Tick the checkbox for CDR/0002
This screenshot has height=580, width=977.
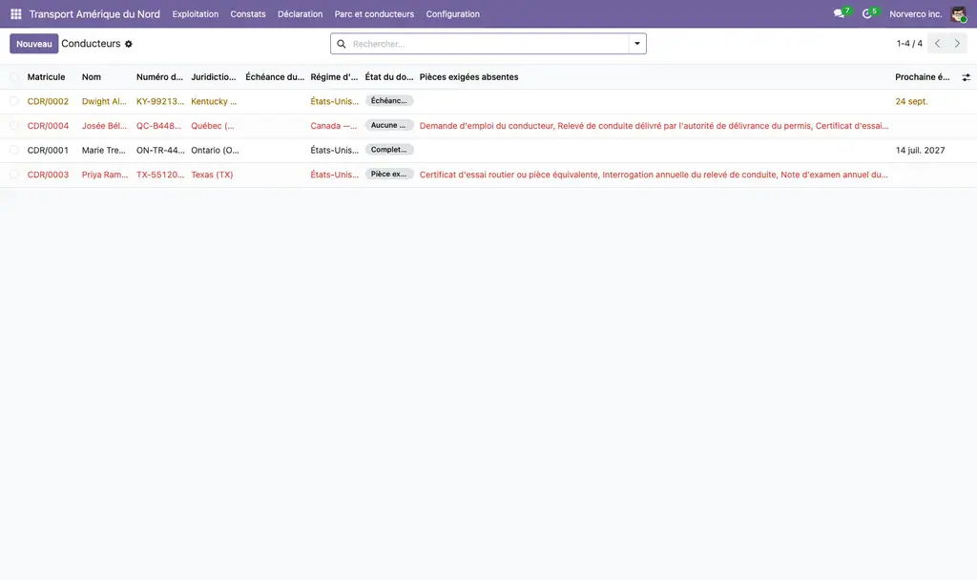pyautogui.click(x=13, y=101)
